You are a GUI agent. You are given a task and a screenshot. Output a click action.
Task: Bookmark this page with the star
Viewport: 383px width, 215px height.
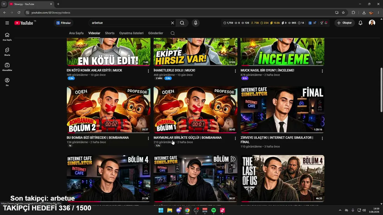pyautogui.click(x=343, y=13)
